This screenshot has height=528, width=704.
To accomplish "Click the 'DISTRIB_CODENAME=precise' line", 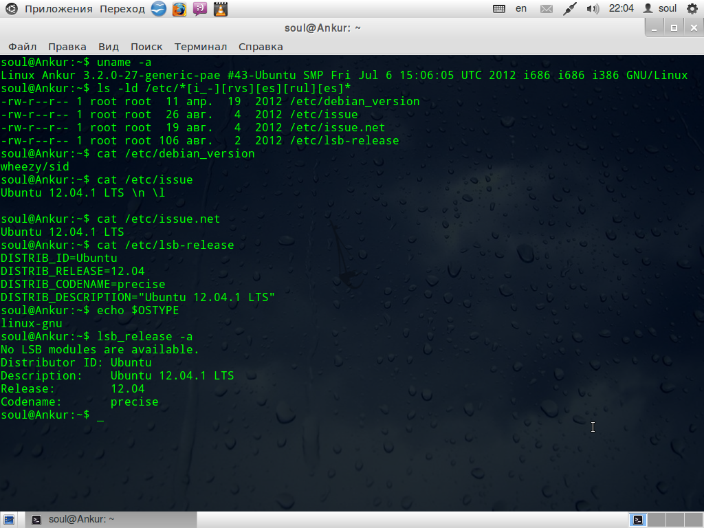I will (x=83, y=285).
